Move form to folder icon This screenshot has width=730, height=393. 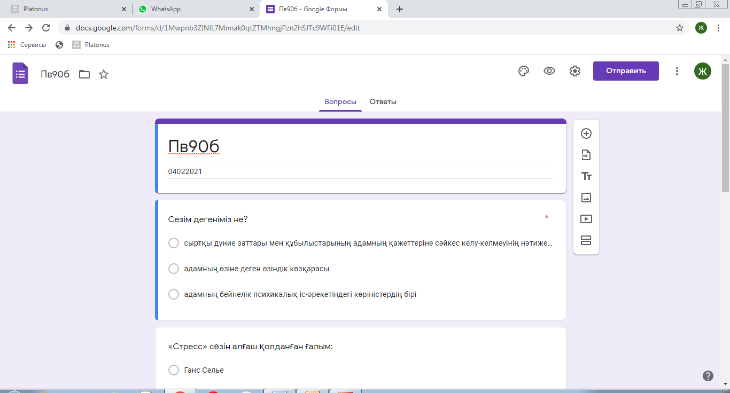(84, 74)
